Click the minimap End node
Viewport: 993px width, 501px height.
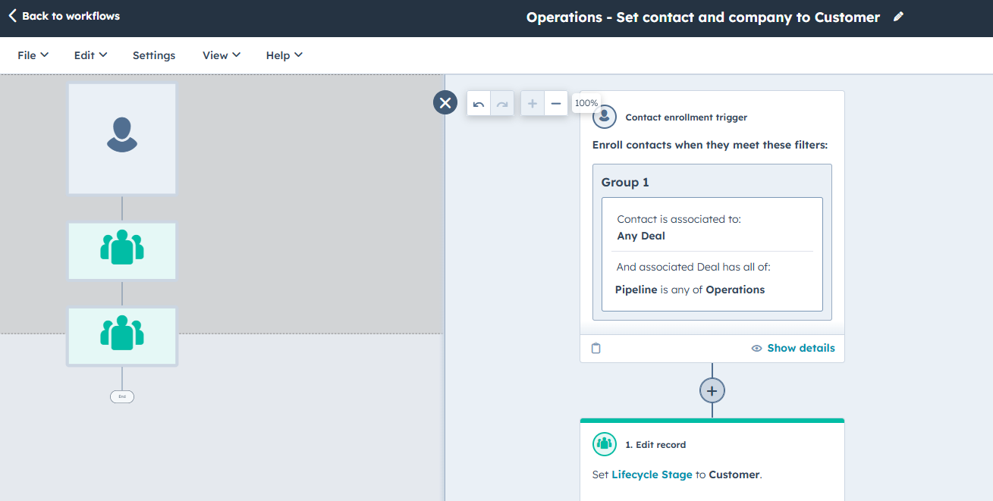click(x=122, y=396)
